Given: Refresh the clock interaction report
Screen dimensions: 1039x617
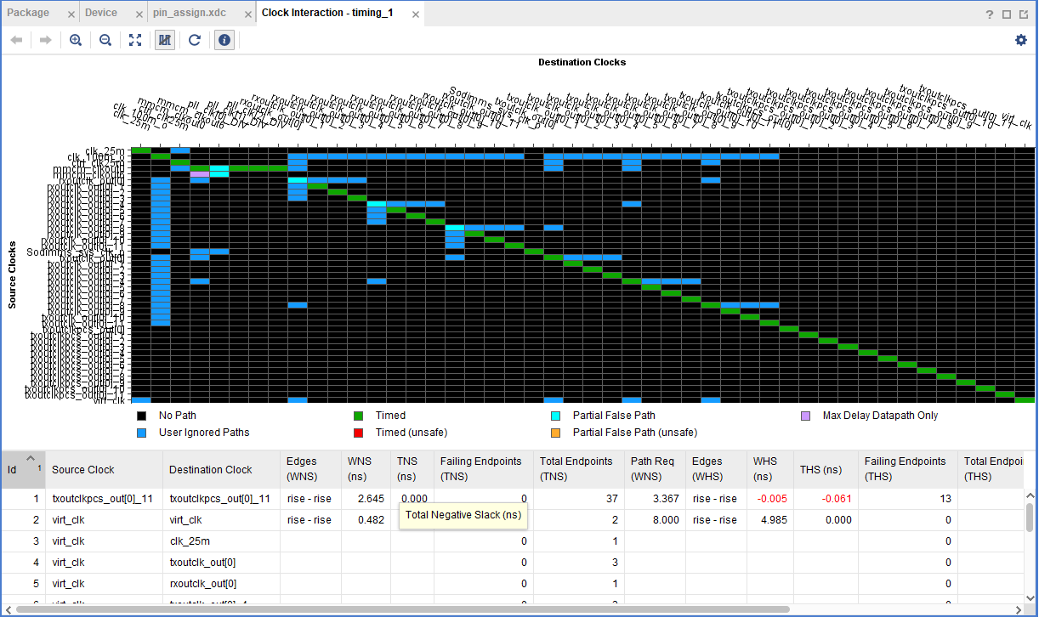Looking at the screenshot, I should point(195,40).
